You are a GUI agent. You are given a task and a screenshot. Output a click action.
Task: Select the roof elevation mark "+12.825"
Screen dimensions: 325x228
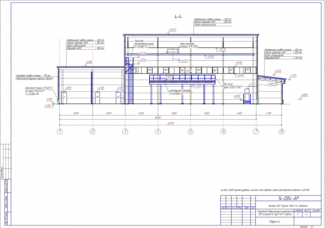pyautogui.click(x=172, y=30)
